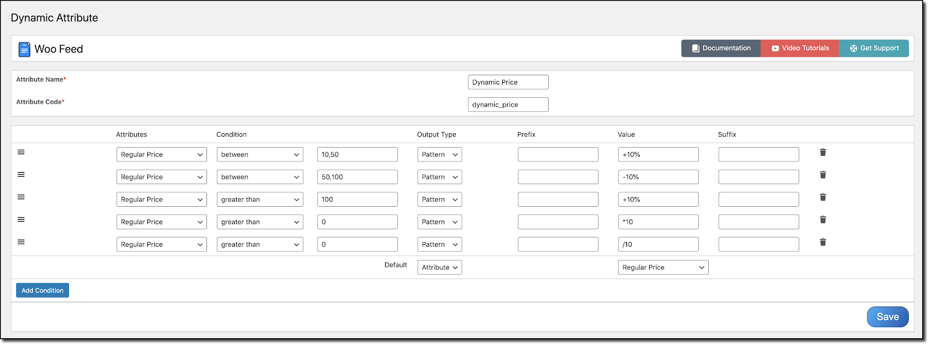Screen dimensions: 928x344
Task: Open Output Type dropdown in third row
Action: [x=440, y=200]
